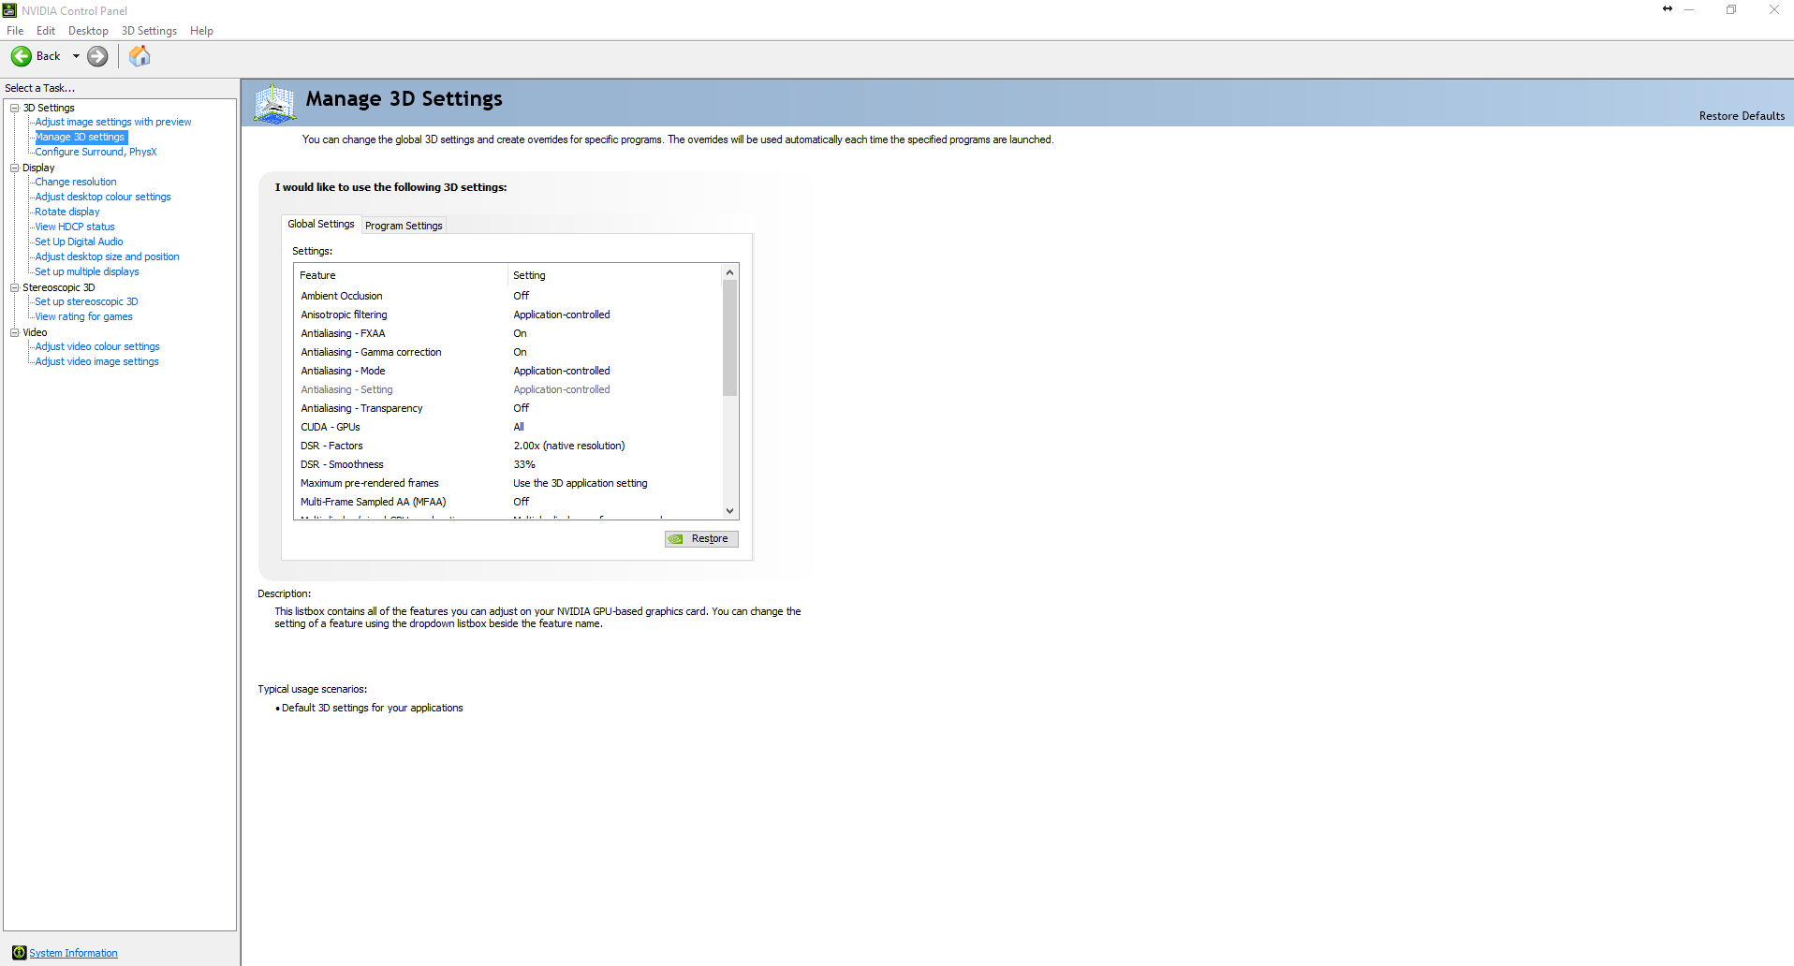Collapse the Display tree node

15,168
